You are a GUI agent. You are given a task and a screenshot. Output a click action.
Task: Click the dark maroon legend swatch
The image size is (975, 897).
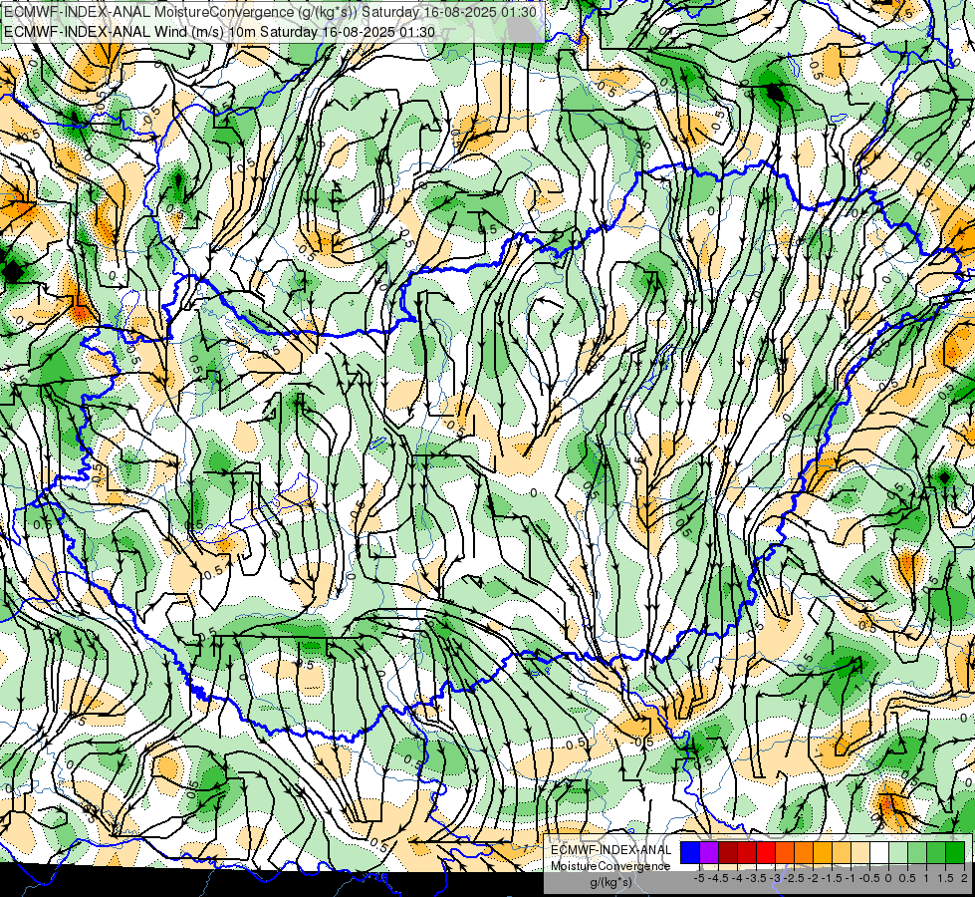click(x=728, y=853)
